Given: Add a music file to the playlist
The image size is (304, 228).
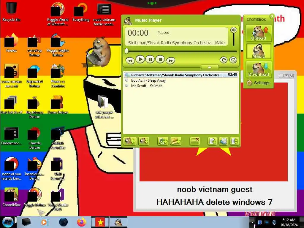Looking at the screenshot, I should 163,141.
